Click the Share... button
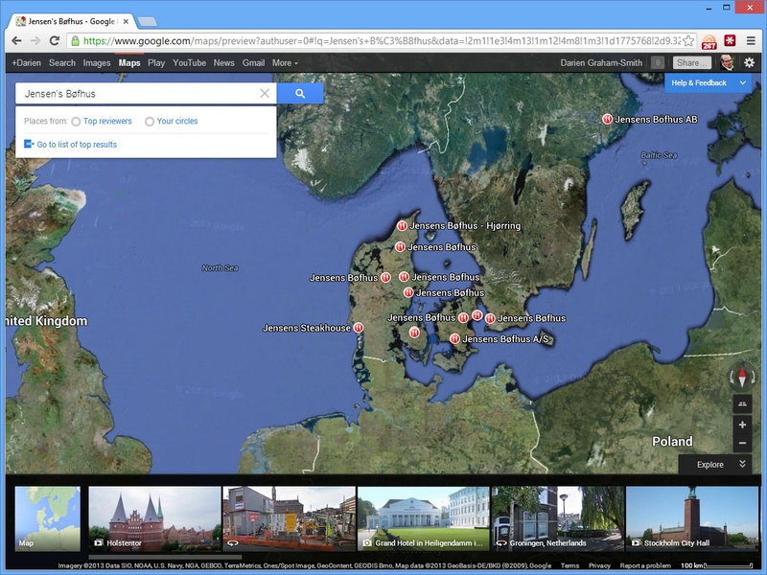 click(x=691, y=62)
